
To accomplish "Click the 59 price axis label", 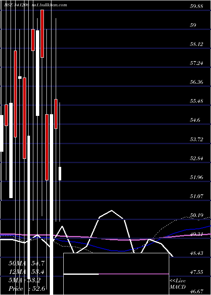I will tap(193, 25).
